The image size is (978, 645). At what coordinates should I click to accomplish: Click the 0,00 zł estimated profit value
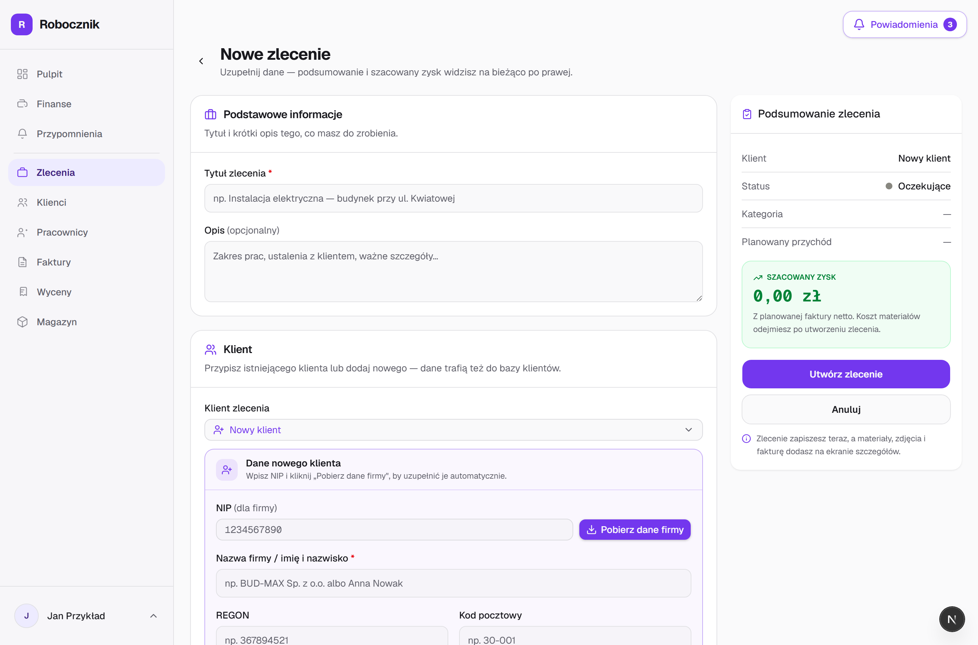coord(787,296)
